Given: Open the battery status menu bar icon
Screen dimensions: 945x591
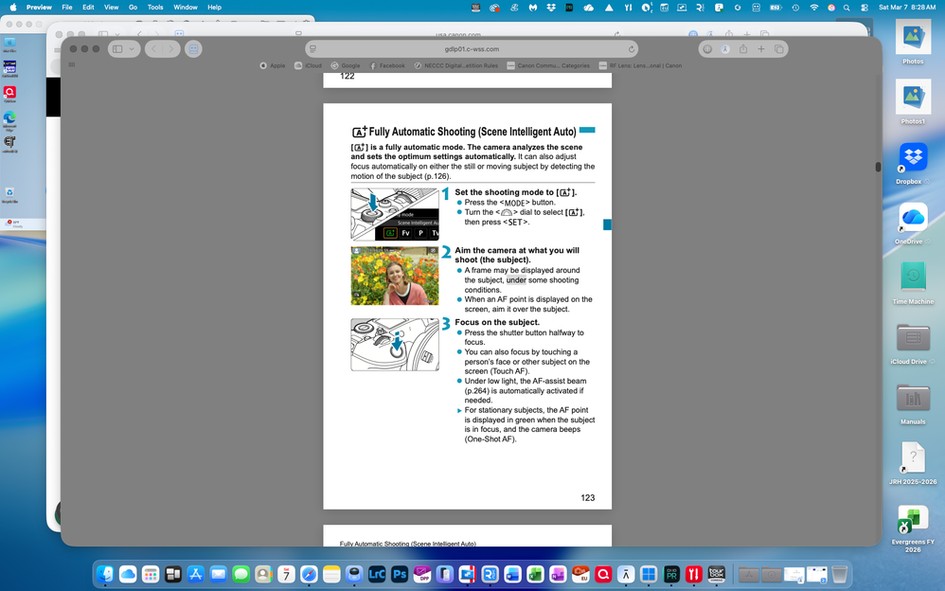Looking at the screenshot, I should 776,8.
